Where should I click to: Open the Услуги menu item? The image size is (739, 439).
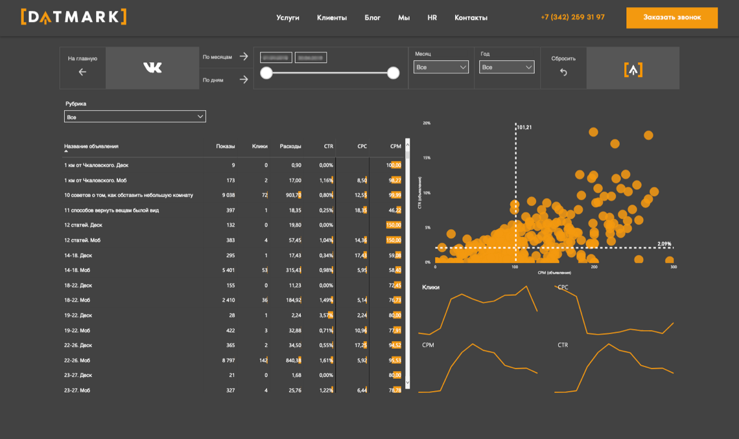(288, 18)
